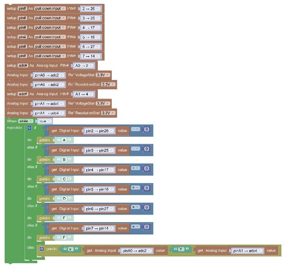
Task: Click the adc# variable in setup A0 → 2 block
Action: coord(23,66)
